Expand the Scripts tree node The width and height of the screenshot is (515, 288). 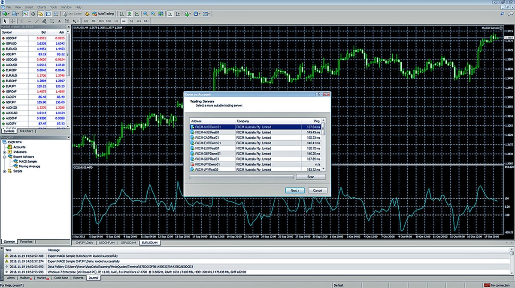tap(4, 171)
